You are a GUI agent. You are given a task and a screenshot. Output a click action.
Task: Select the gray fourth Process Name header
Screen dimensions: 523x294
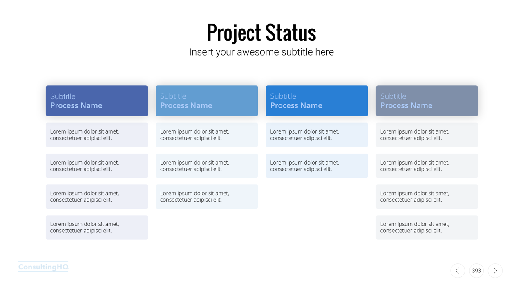427,101
